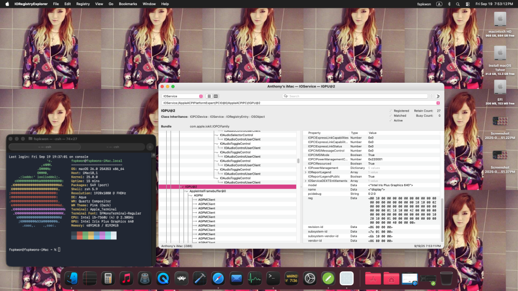Toggle the Registered checkbox
Image resolution: width=518 pixels, height=291 pixels.
[391, 111]
